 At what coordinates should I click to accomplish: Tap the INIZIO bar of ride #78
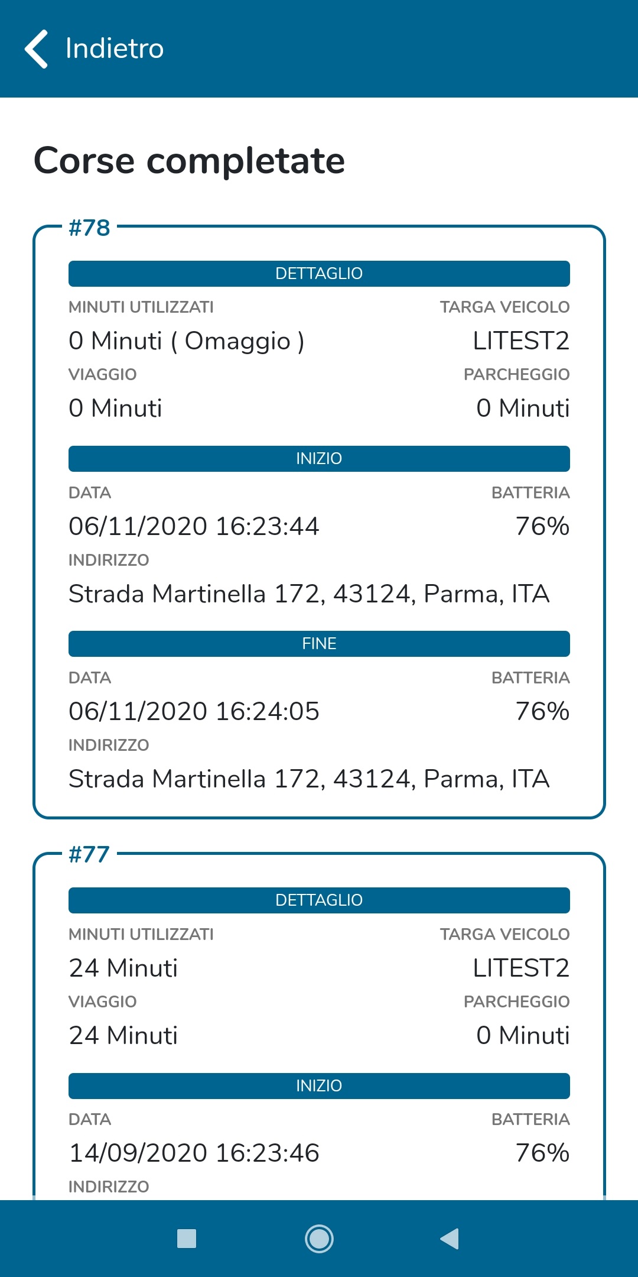coord(319,459)
